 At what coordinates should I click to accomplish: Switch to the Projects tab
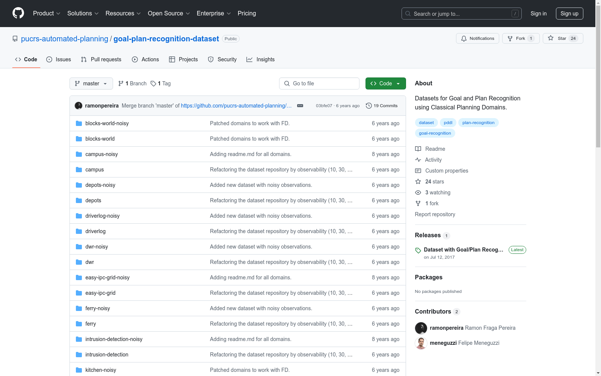[x=183, y=59]
